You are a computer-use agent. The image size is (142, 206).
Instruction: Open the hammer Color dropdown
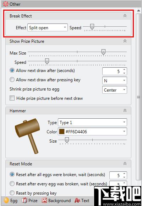pyautogui.click(x=92, y=132)
